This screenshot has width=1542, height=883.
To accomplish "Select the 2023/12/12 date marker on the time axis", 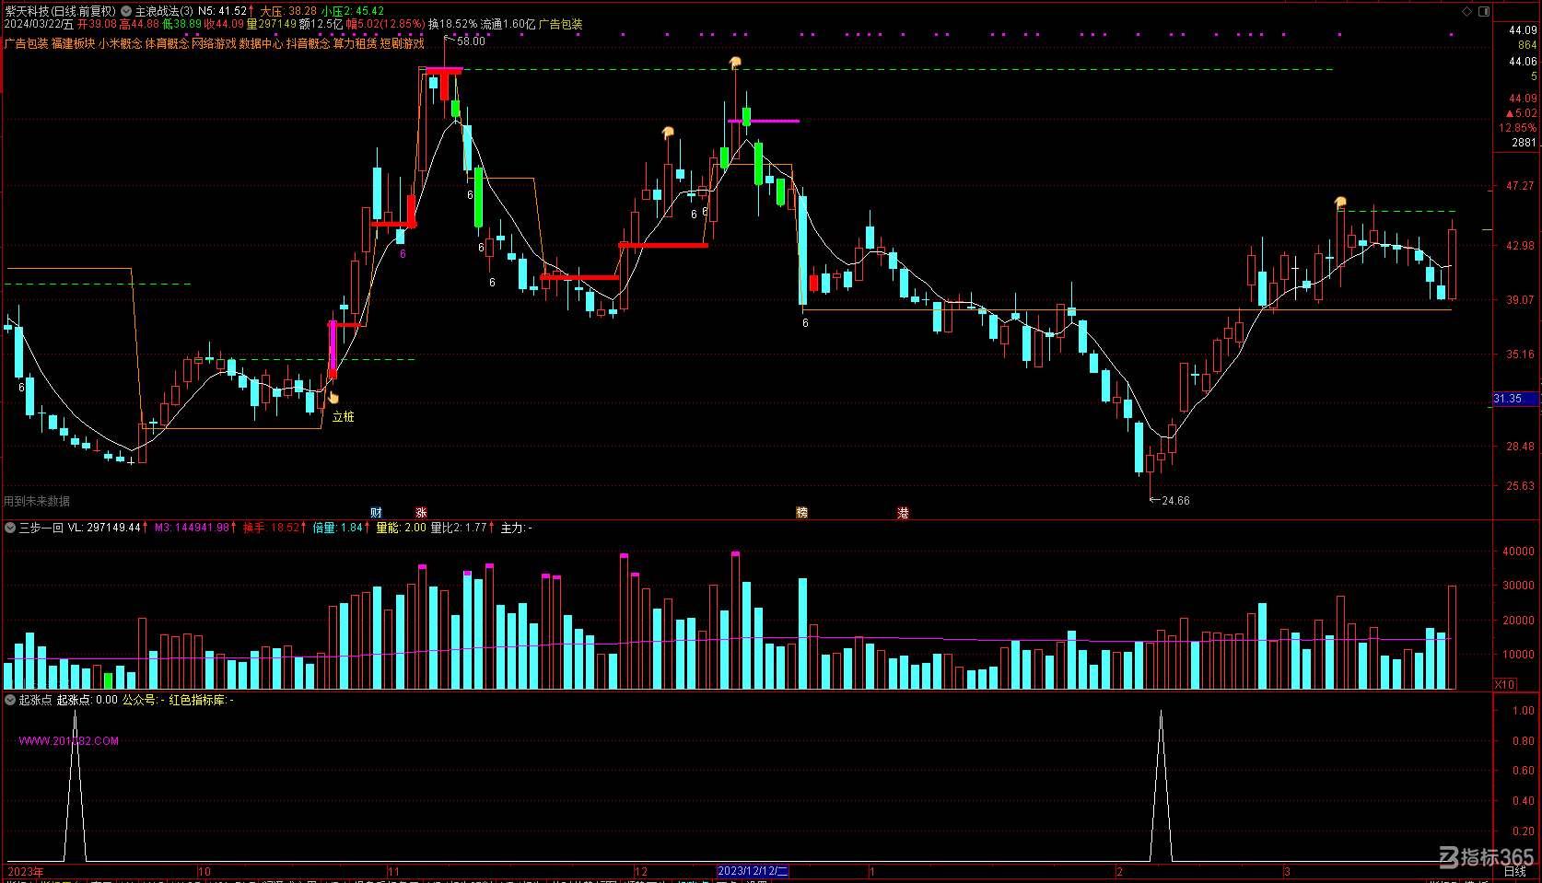I will click(753, 871).
